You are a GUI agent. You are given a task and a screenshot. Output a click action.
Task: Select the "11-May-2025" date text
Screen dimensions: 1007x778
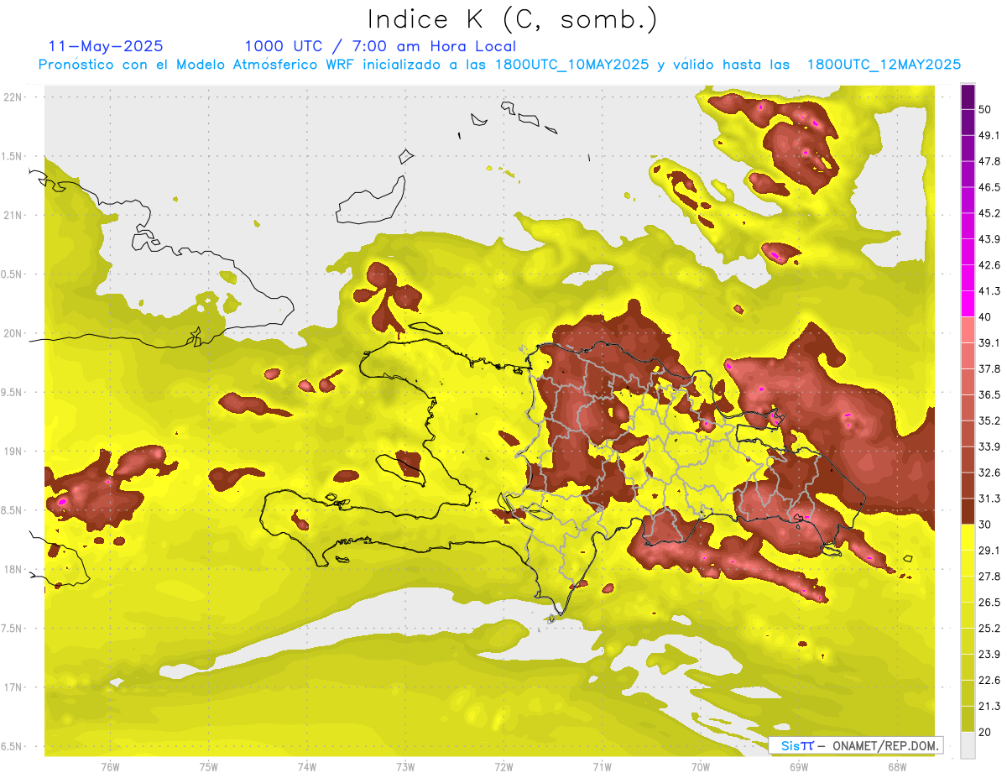click(106, 46)
